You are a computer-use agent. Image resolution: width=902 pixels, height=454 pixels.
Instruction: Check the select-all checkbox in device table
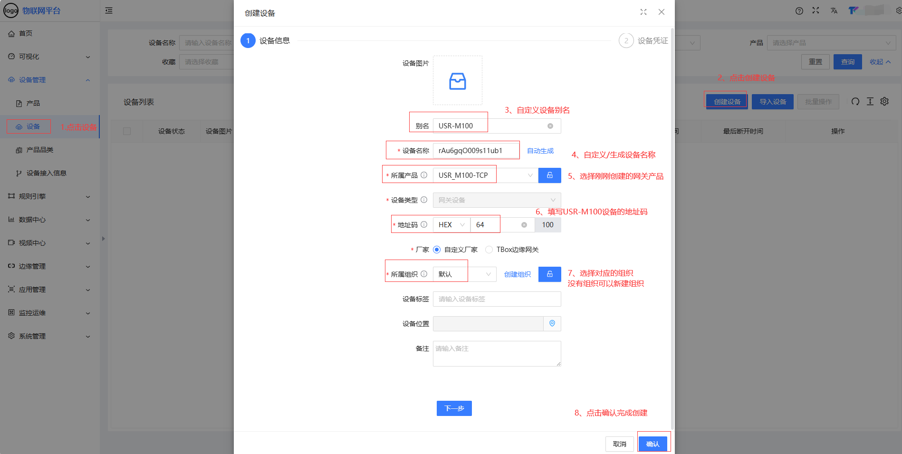tap(127, 131)
